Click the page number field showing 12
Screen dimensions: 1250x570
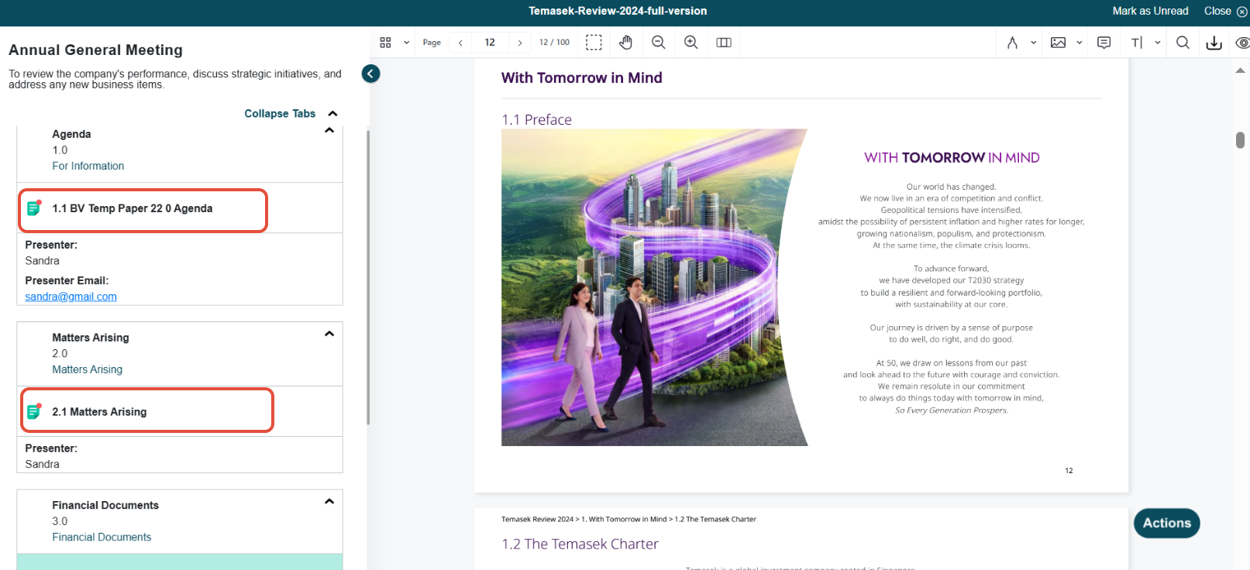tap(490, 43)
